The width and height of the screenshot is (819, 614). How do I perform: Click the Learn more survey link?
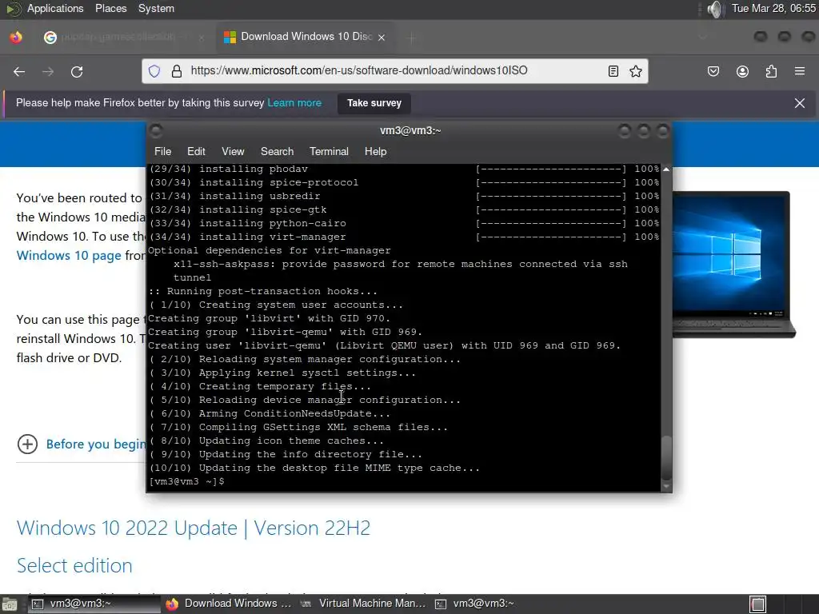(x=294, y=103)
